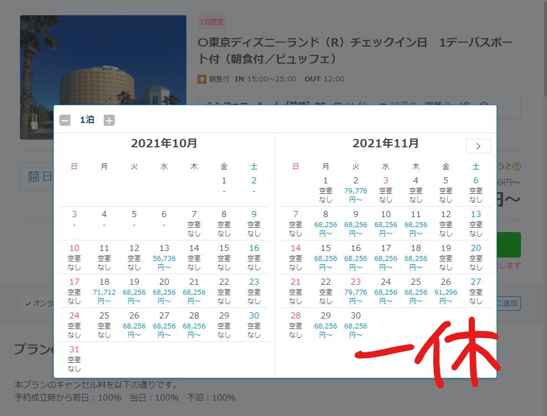This screenshot has height=416, width=547.
Task: Click sold-out October 7 cell
Action: (x=194, y=224)
